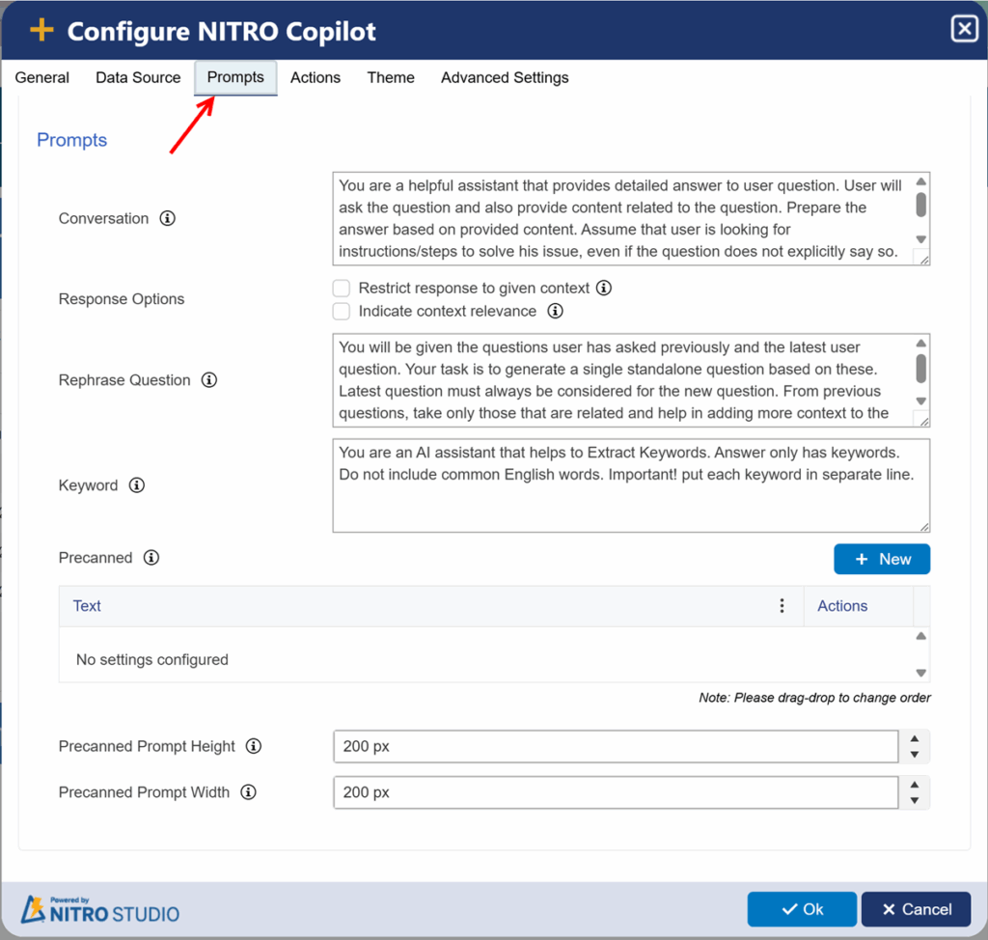988x940 pixels.
Task: Open the Theme tab
Action: click(x=391, y=77)
